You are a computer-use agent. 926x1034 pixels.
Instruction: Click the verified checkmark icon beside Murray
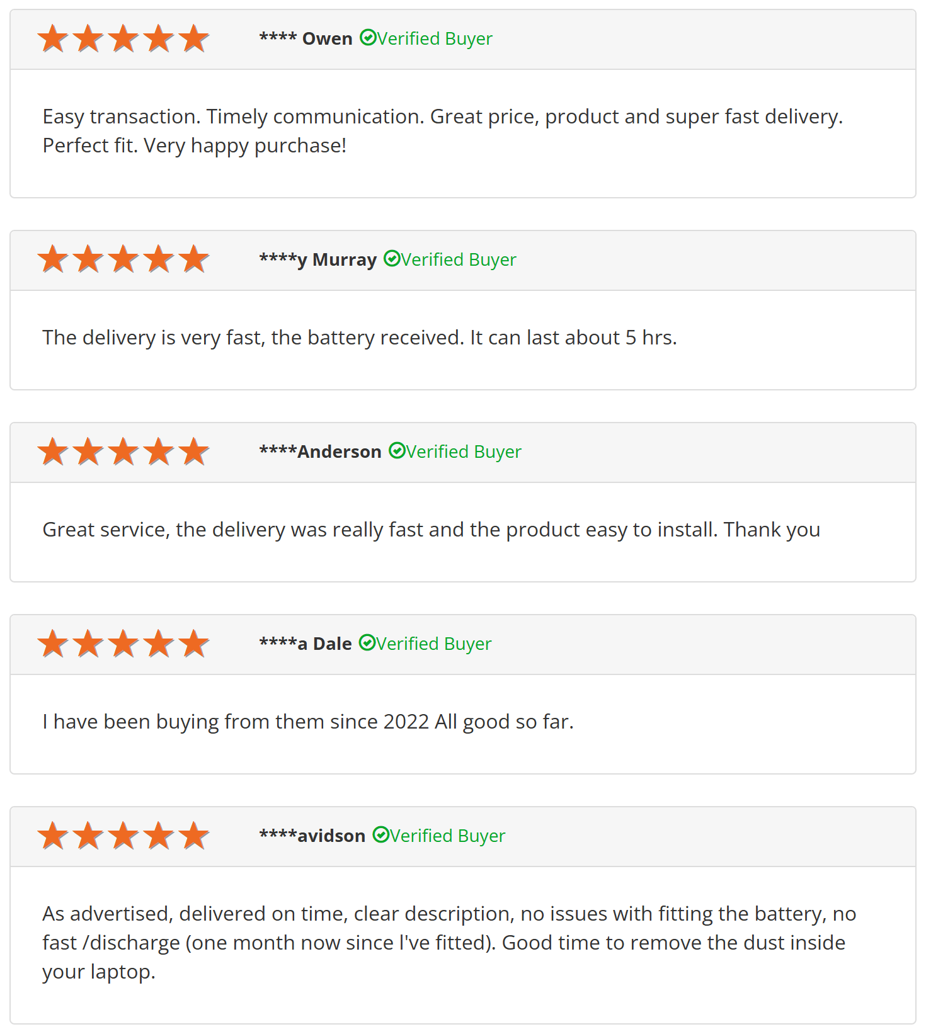392,259
